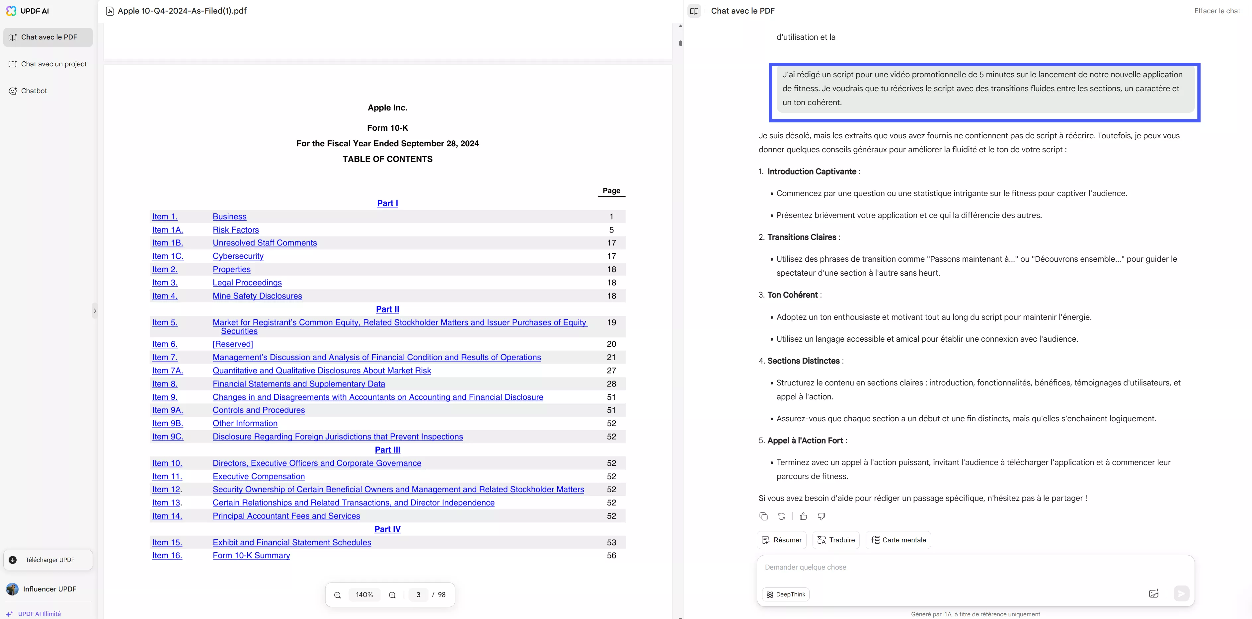This screenshot has width=1252, height=619.
Task: Open Quantitative and Qualitative Disclosures link
Action: click(x=322, y=371)
